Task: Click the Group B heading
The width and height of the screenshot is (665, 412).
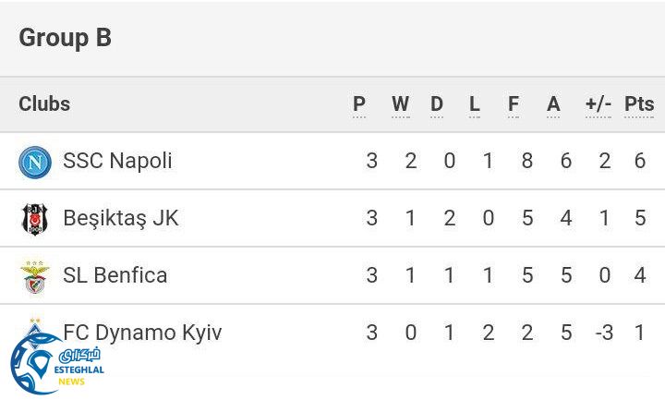Action: 65,38
